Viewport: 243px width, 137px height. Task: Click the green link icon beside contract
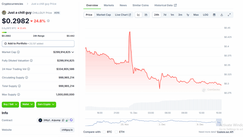tap(67, 120)
